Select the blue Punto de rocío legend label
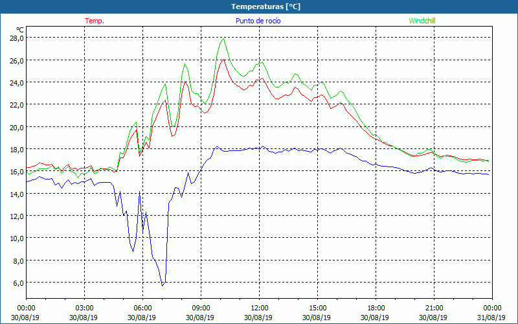The height and width of the screenshot is (324, 518). [258, 21]
